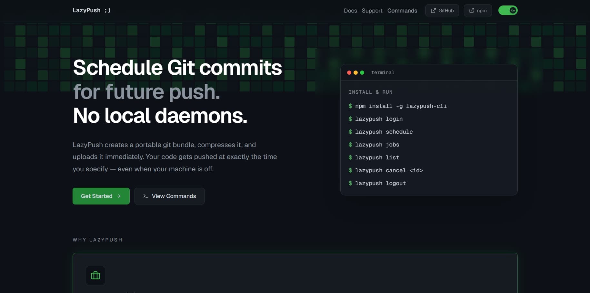Viewport: 590px width, 293px height.
Task: Open the GitHub external link button
Action: click(442, 11)
